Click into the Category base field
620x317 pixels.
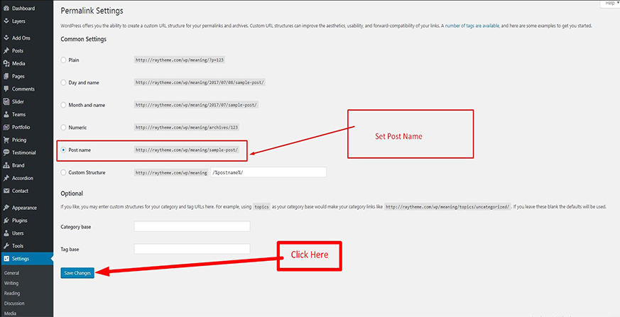click(x=192, y=226)
